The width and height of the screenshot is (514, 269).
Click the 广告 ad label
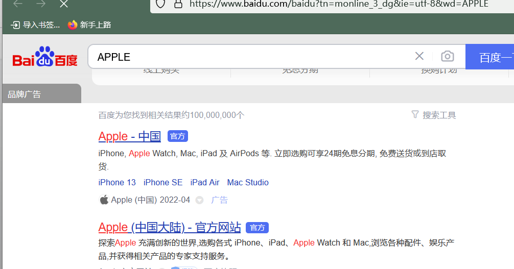coord(219,200)
